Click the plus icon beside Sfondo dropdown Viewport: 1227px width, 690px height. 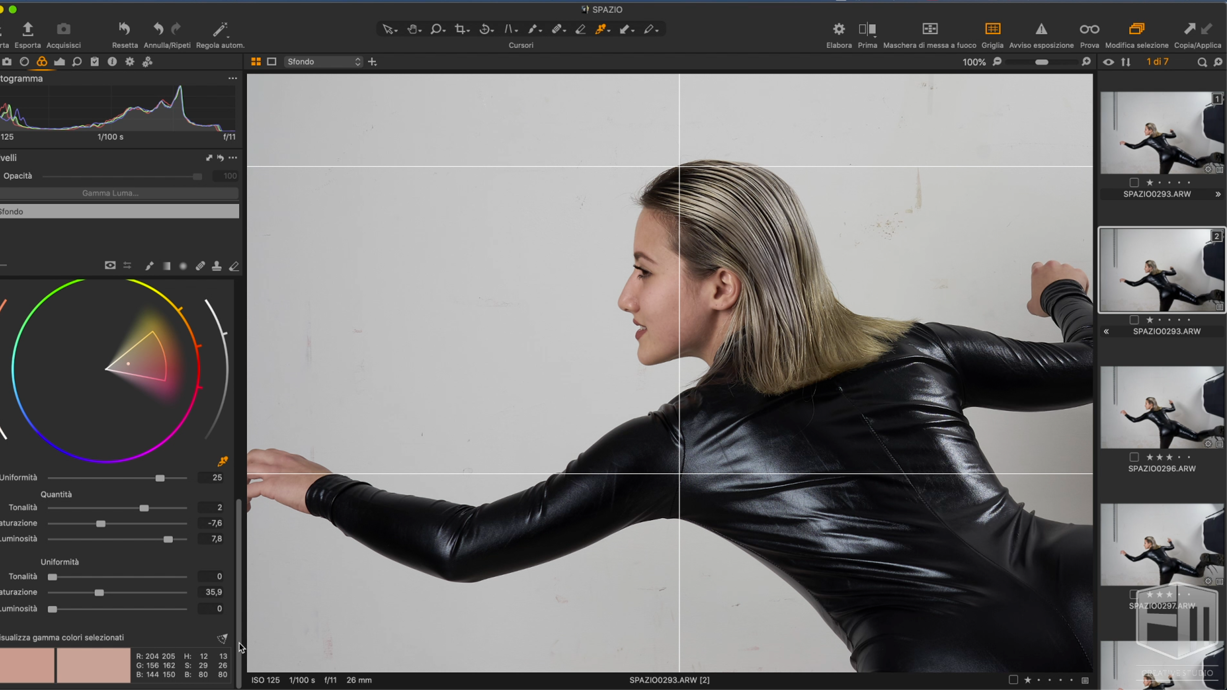pyautogui.click(x=373, y=62)
